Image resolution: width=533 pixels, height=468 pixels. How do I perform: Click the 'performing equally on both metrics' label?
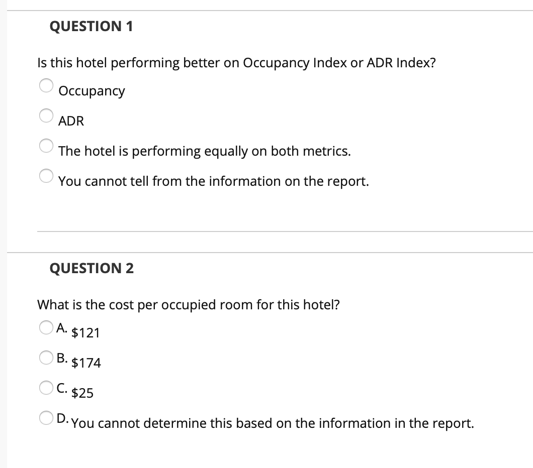click(204, 151)
